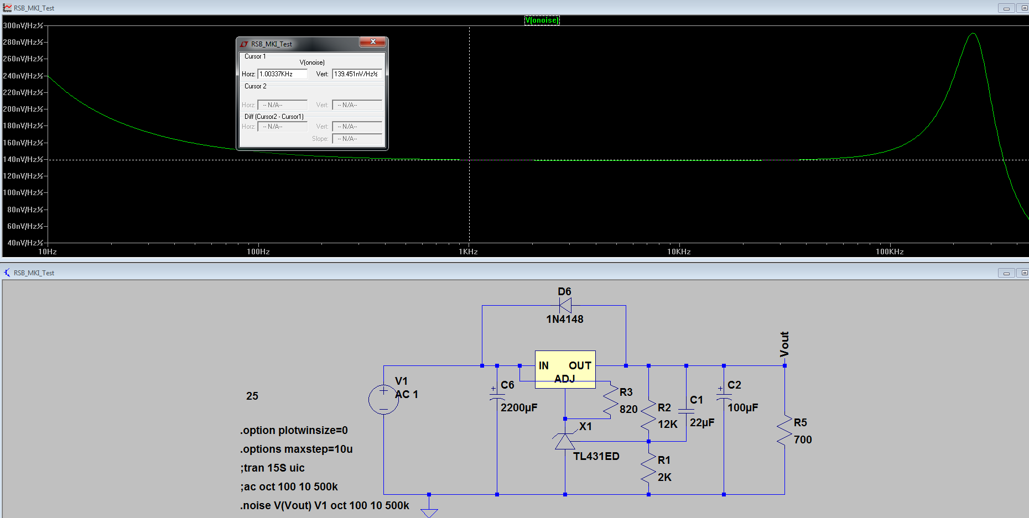Screen dimensions: 1029x518
Task: Click the AC 1 value of V1
Action: click(x=407, y=394)
